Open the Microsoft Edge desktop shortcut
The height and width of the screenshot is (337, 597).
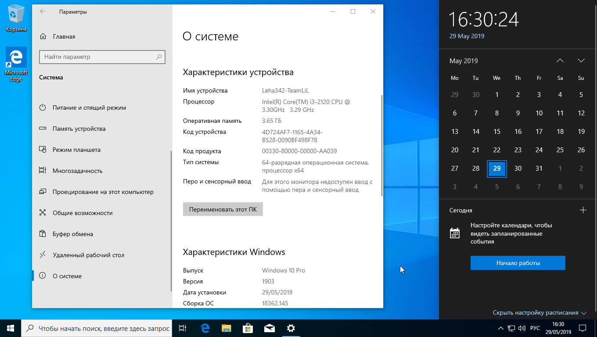16,65
